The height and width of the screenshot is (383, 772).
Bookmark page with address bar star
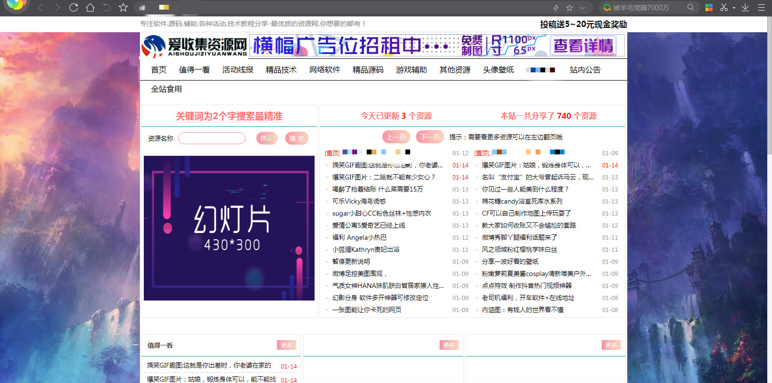tap(569, 8)
